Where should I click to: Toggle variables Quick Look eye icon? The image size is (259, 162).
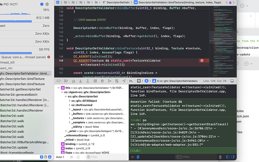(72, 157)
